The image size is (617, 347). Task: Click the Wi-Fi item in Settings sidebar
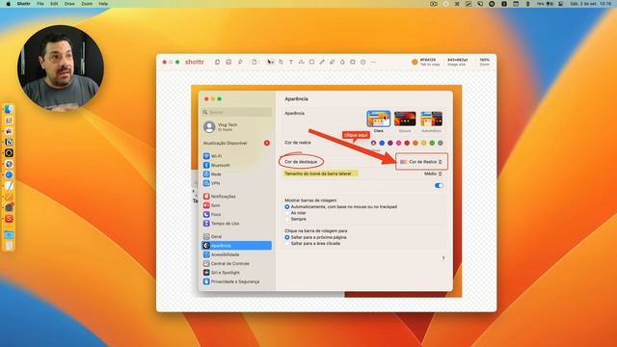[237, 156]
